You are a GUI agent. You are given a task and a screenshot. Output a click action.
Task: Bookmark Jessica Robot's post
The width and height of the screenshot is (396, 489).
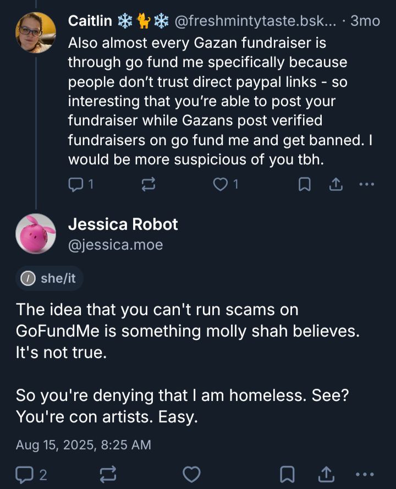click(287, 474)
